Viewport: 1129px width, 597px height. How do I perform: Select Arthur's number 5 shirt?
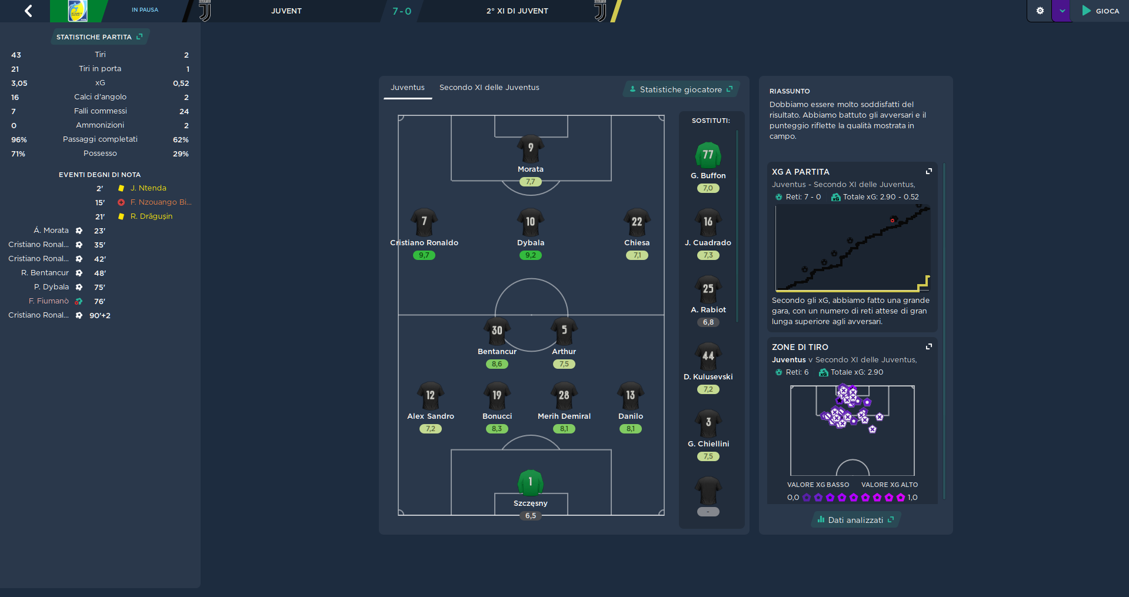pos(564,331)
